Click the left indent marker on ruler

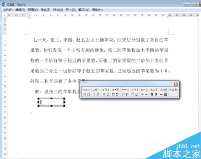point(30,17)
